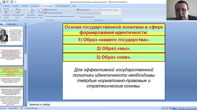The image size is (197, 110).
Task: Select the Указ Президента РФ slide thumbnail
Action: (11, 97)
